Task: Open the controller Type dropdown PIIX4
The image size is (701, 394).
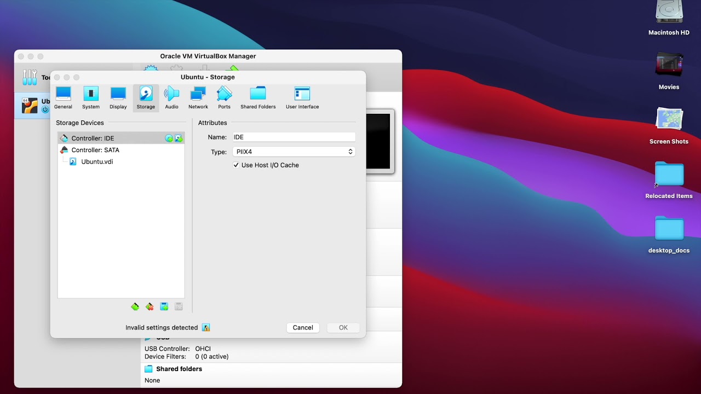Action: coord(294,152)
